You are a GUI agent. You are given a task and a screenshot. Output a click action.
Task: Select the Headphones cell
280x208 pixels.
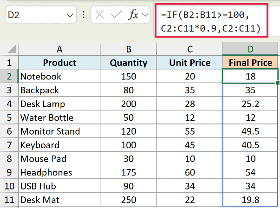click(59, 172)
